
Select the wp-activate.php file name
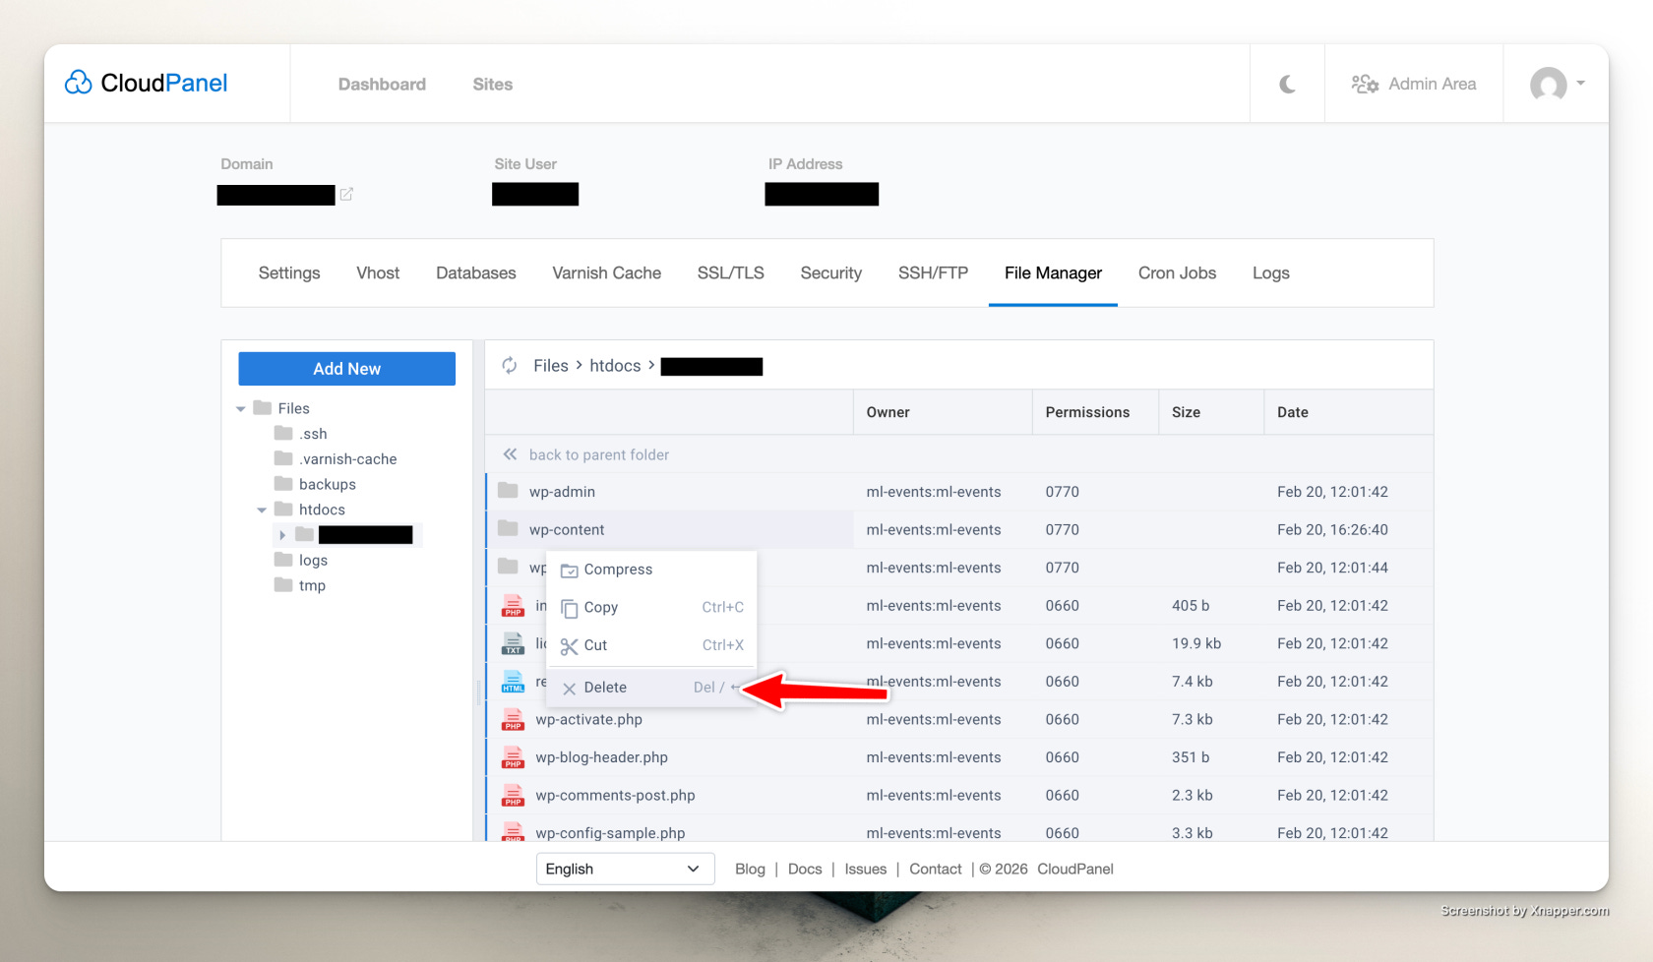click(x=588, y=720)
